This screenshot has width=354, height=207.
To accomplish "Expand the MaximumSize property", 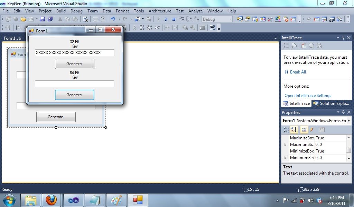I will click(x=285, y=145).
